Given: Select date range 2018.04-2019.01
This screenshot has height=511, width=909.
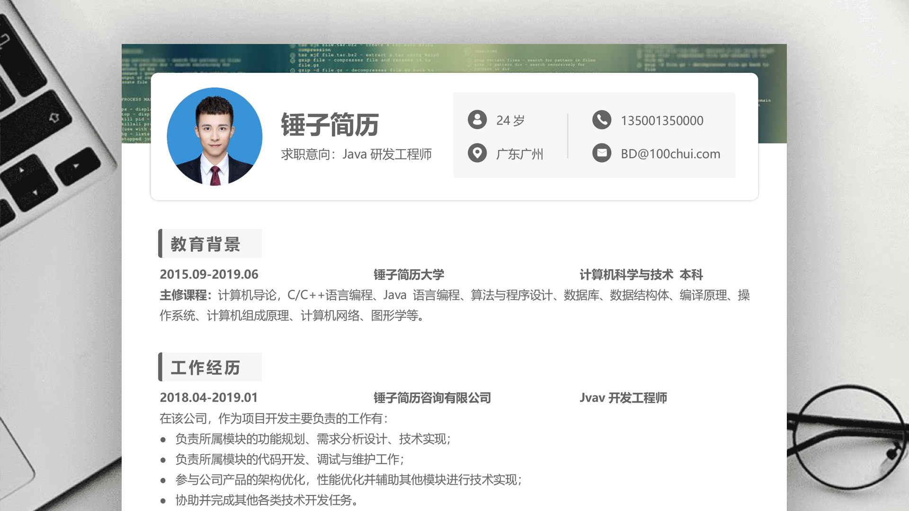Looking at the screenshot, I should (x=208, y=397).
